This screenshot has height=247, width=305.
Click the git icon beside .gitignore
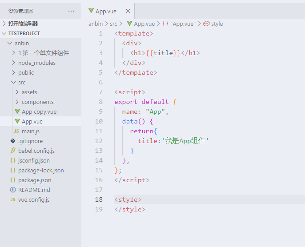pyautogui.click(x=13, y=141)
